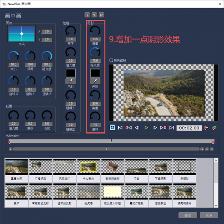Go to previous keyframe

pos(128,128)
